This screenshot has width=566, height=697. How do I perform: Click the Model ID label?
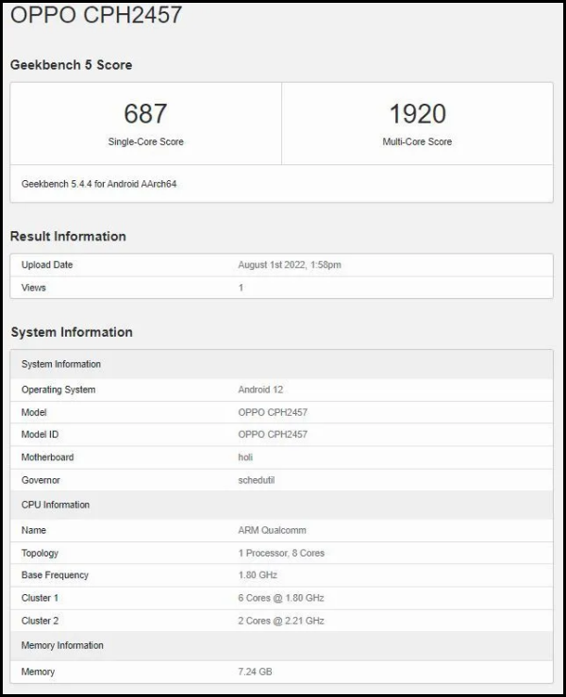pos(40,434)
